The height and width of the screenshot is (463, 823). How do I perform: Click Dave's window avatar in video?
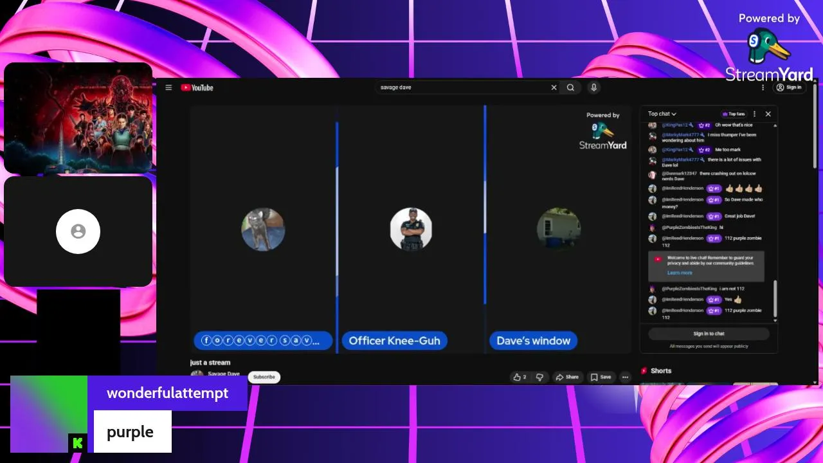tap(559, 229)
